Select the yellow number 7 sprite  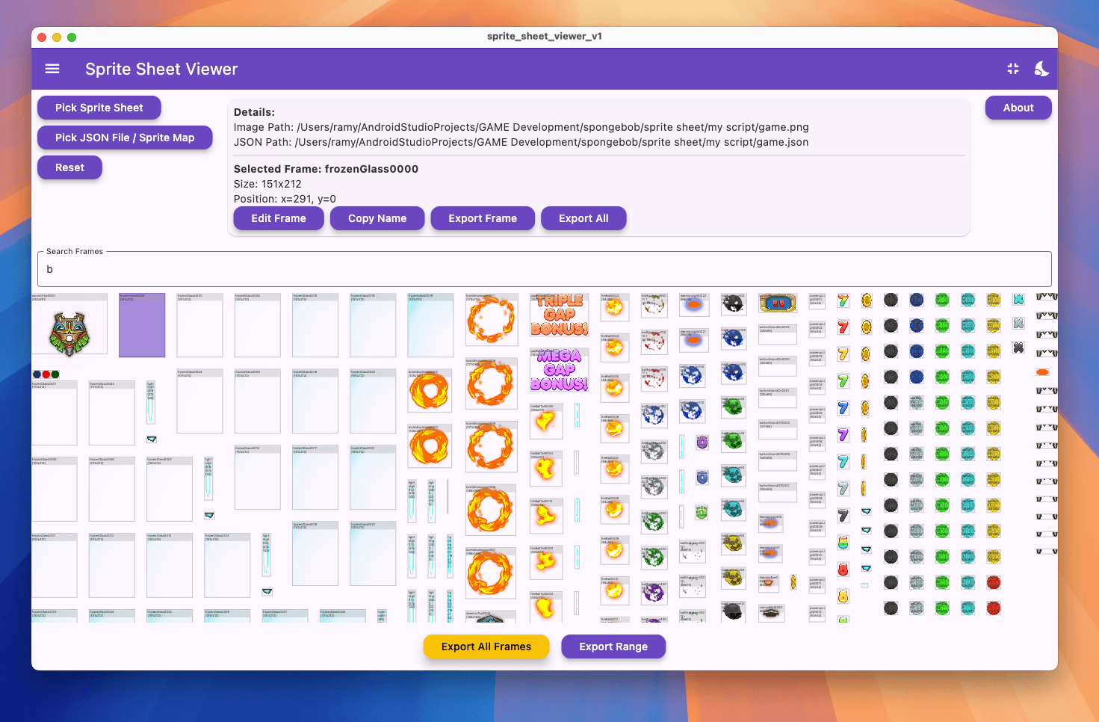click(843, 354)
